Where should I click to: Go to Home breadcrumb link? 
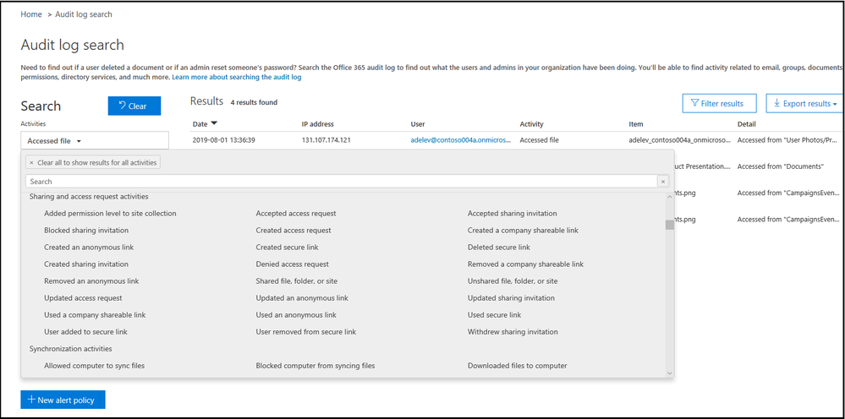[x=31, y=14]
